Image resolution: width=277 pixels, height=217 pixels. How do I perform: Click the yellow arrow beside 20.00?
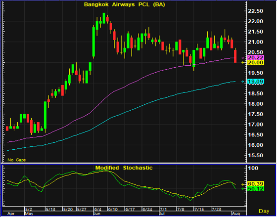243,62
